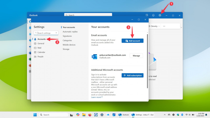Open Task View on the taskbar

point(71,115)
